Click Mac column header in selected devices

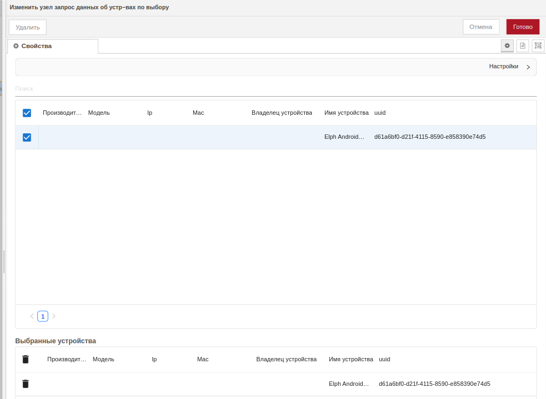click(x=202, y=359)
